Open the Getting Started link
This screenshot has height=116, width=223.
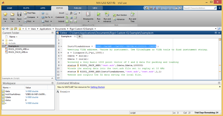(x=97, y=87)
